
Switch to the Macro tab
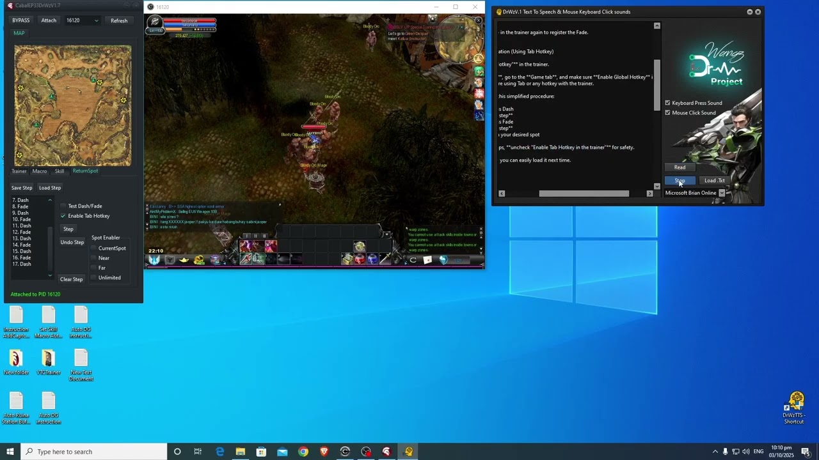tap(40, 171)
